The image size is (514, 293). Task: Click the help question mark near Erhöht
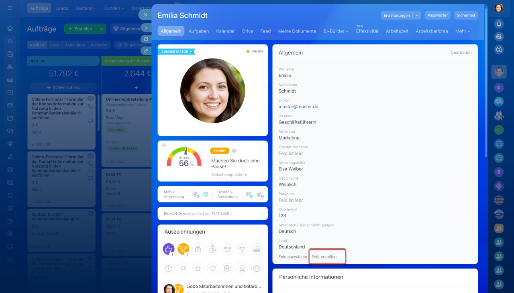pos(234,151)
